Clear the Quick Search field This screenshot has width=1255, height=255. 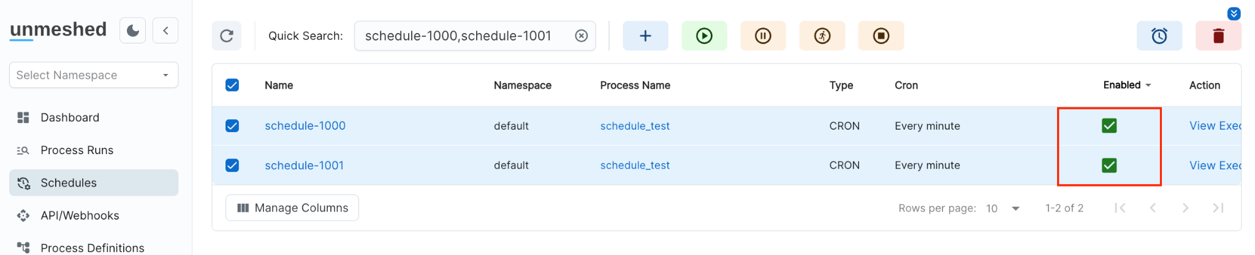[581, 36]
